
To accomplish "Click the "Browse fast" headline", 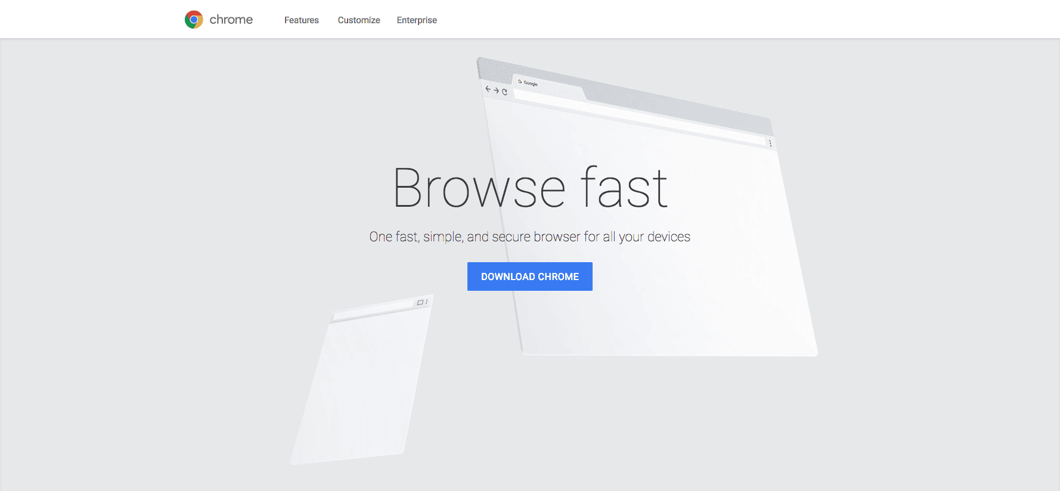I will coord(530,188).
